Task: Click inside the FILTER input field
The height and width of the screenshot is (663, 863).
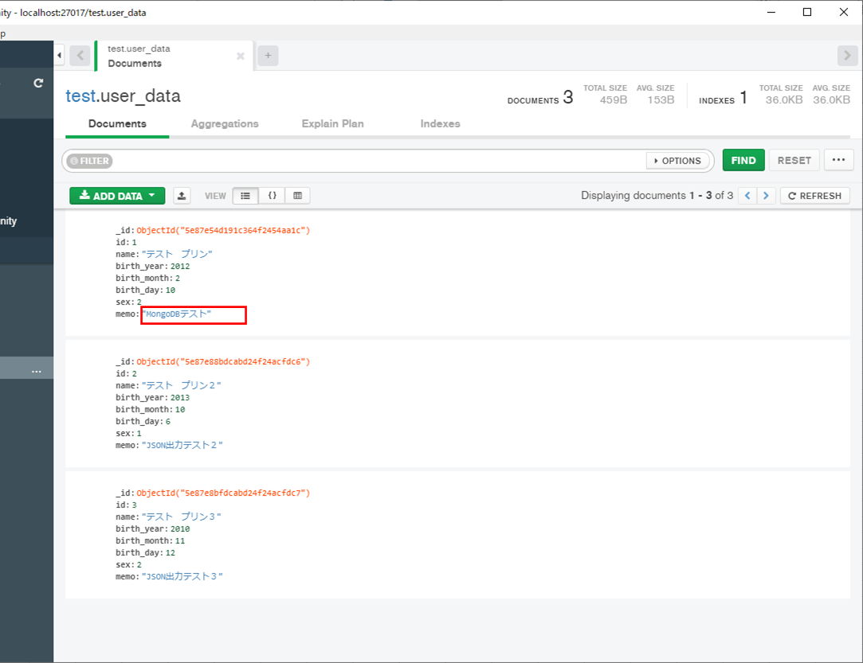Action: pos(359,161)
